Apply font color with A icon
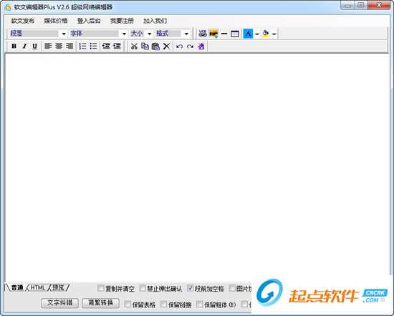 point(248,34)
